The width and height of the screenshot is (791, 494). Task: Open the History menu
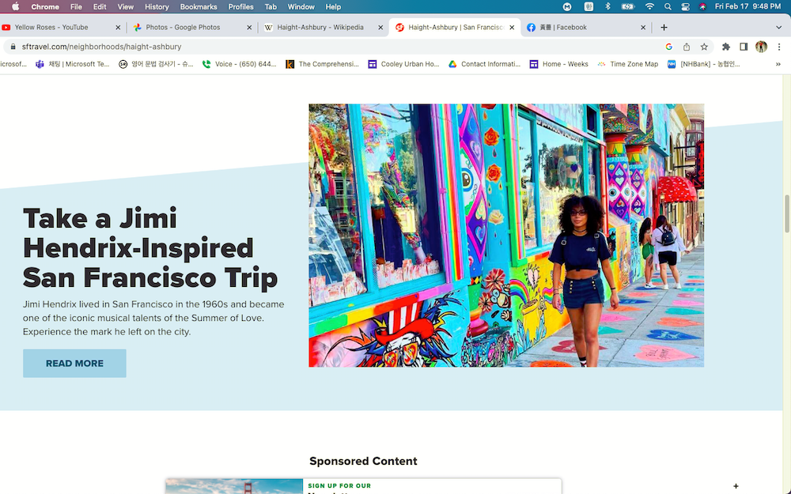157,6
